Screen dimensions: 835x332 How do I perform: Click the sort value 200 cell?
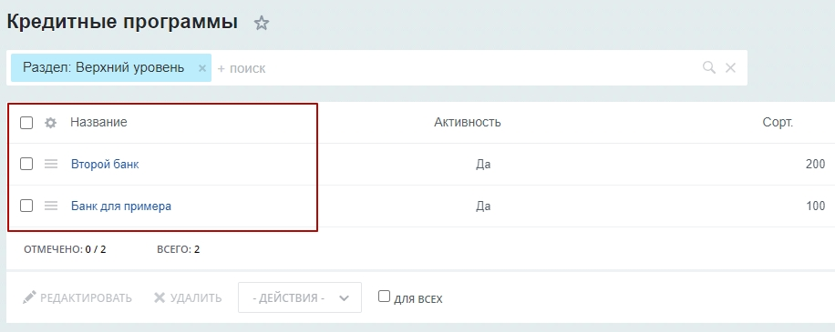(x=815, y=164)
